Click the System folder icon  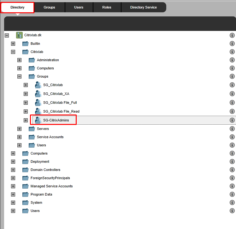26,203
